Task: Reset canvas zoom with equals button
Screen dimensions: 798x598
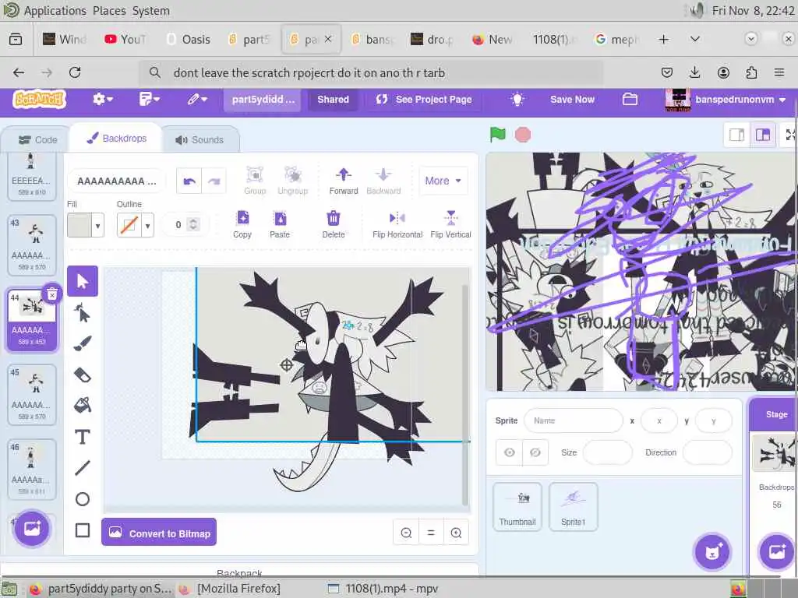Action: coord(431,533)
